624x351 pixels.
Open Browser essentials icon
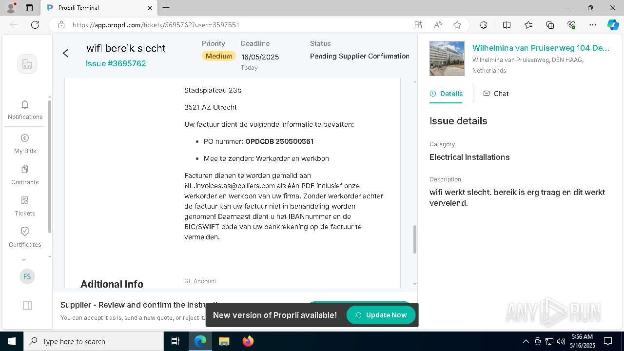click(x=571, y=25)
